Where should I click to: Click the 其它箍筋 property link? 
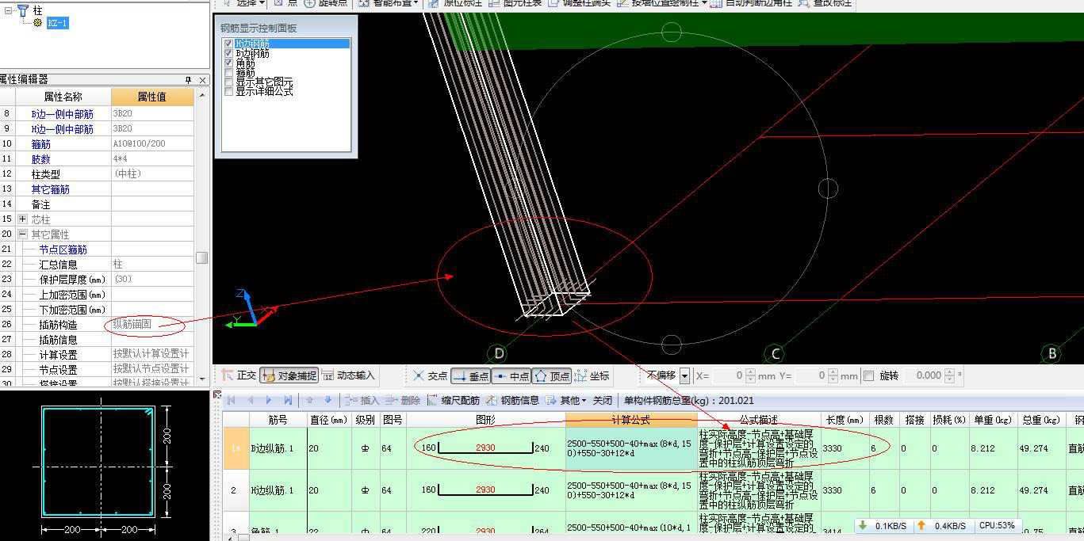pos(51,189)
